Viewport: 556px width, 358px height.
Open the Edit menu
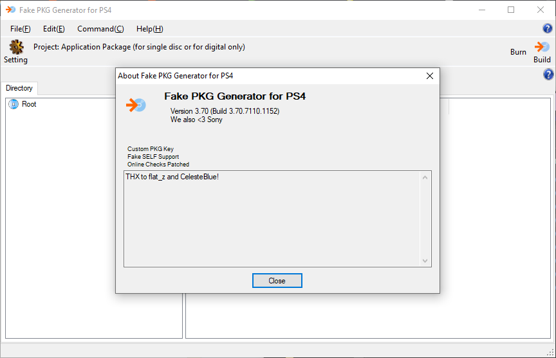54,29
